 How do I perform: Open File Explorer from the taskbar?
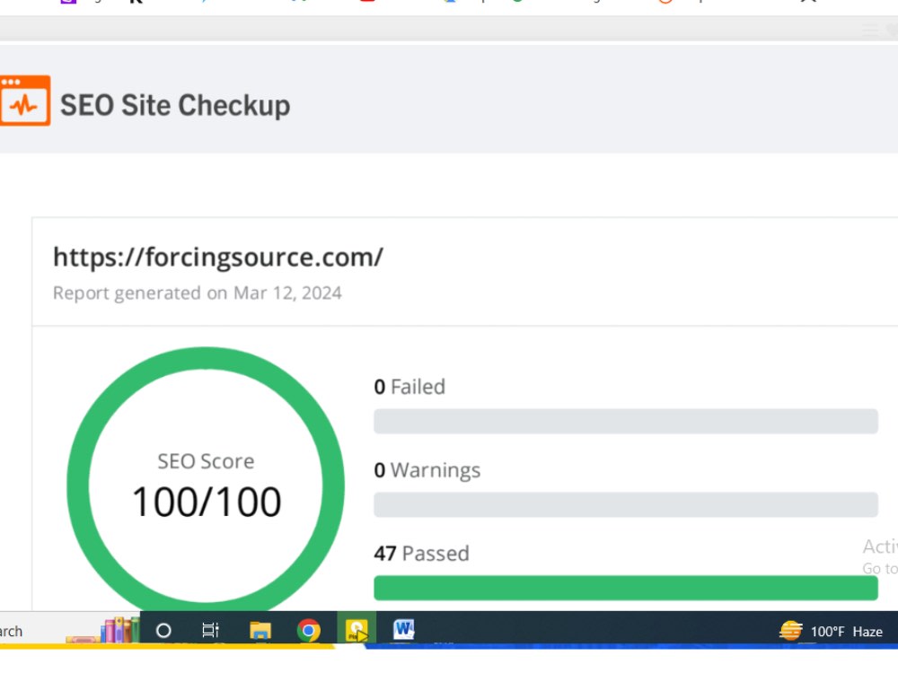coord(260,631)
